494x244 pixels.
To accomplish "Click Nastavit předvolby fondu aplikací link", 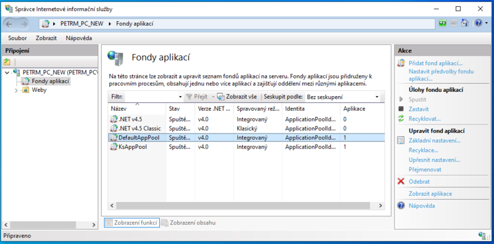I will [x=441, y=75].
